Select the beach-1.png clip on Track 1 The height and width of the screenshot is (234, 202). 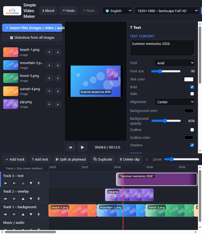[x=73, y=210]
